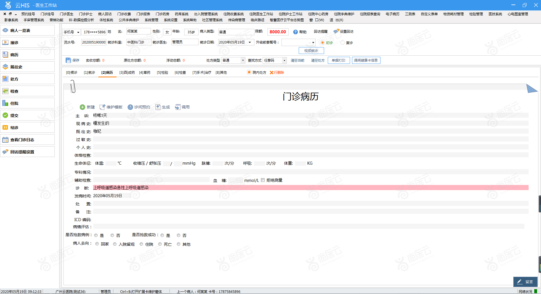
Task: Click the 接诊 play icon in sidebar
Action: (5, 42)
